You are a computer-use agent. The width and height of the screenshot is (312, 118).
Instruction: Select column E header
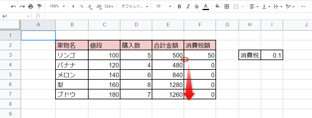[x=168, y=25]
